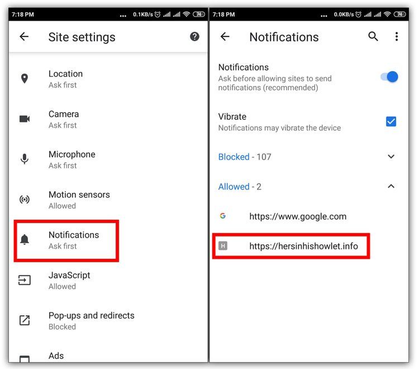This screenshot has height=369, width=419.
Task: Open the https://www.google.com allowed entry
Action: (x=309, y=216)
